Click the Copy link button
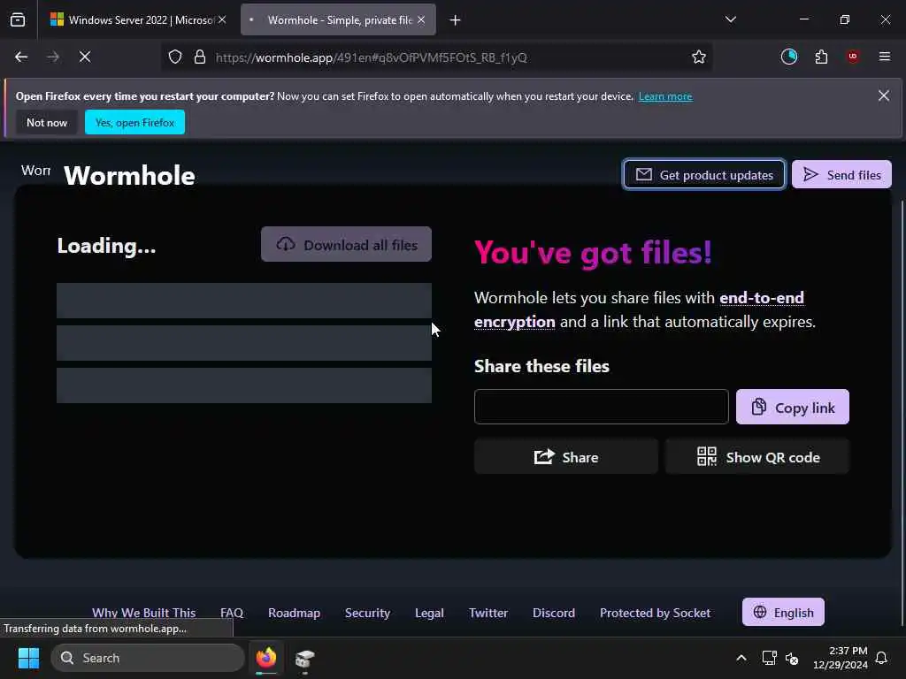Viewport: 906px width, 679px height. (792, 407)
